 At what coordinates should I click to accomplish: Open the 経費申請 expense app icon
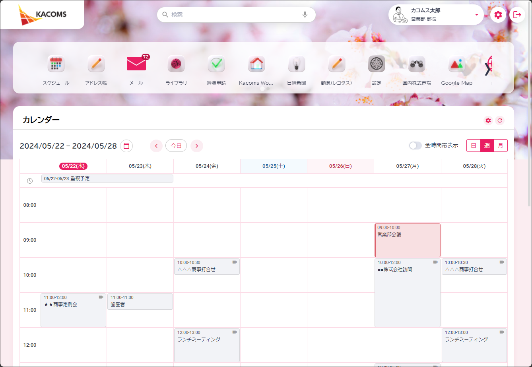pyautogui.click(x=216, y=64)
